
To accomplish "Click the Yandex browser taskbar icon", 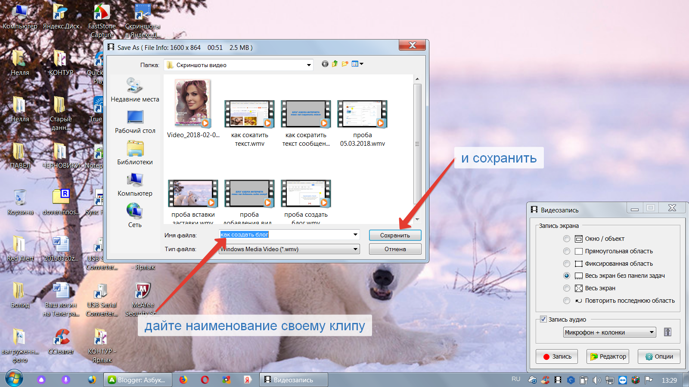I will pyautogui.click(x=247, y=380).
